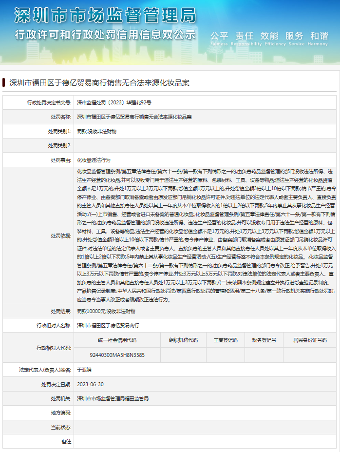Click the 深圳市市场监督管理局 banner title

[105, 16]
